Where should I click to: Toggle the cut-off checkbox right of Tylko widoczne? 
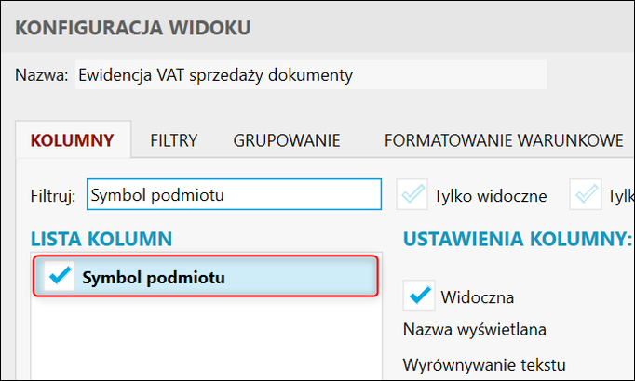(x=588, y=195)
